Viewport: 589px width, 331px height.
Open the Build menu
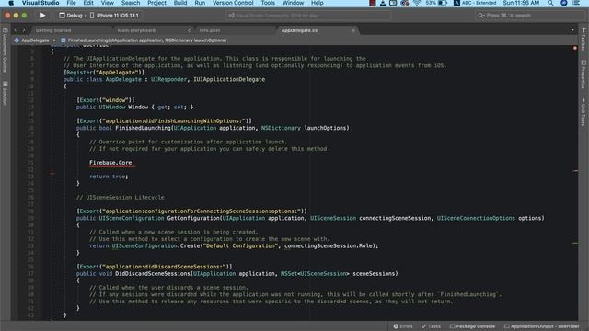[x=180, y=3]
